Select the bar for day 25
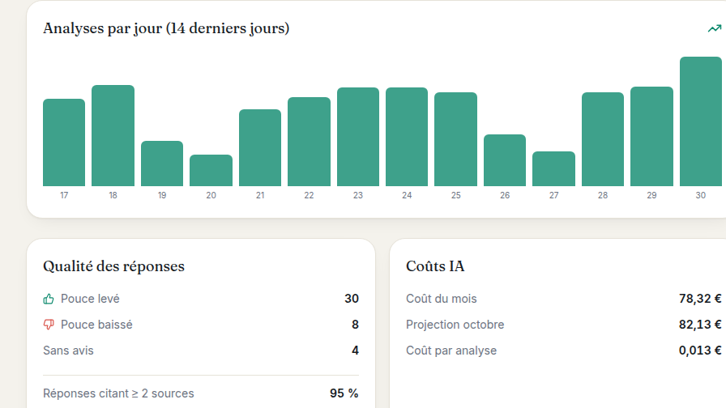Viewport: 726px width, 408px height. tap(455, 139)
